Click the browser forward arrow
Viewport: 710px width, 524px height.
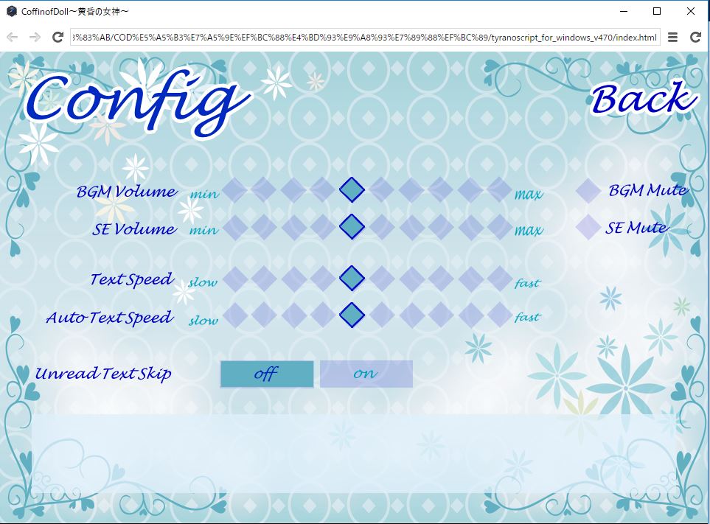point(35,37)
